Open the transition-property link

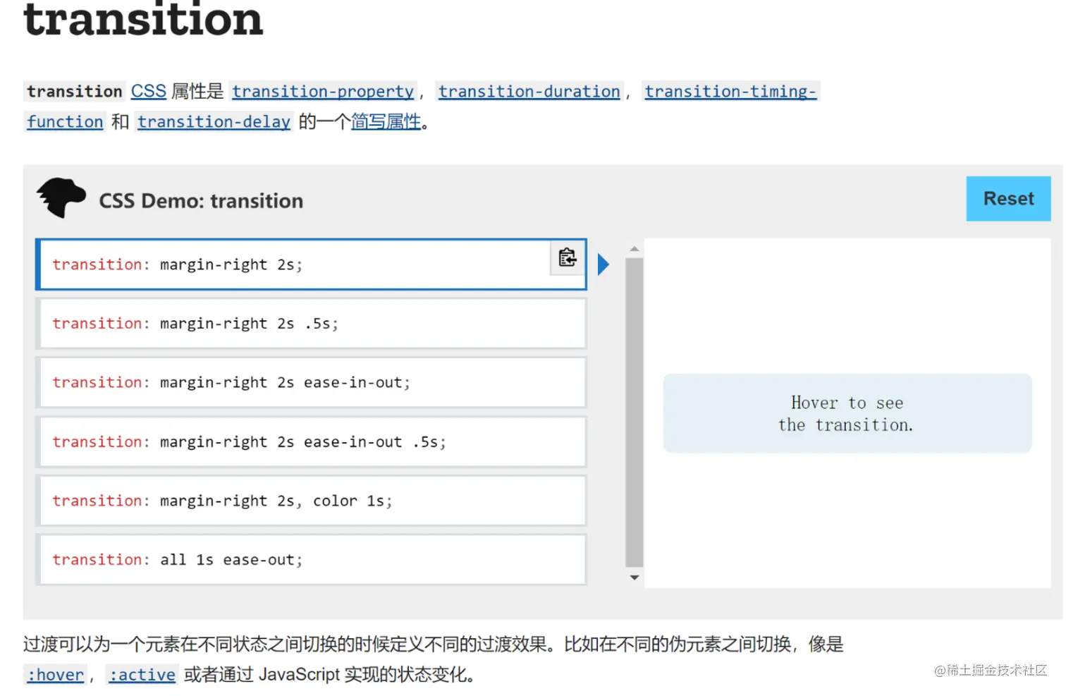click(323, 92)
